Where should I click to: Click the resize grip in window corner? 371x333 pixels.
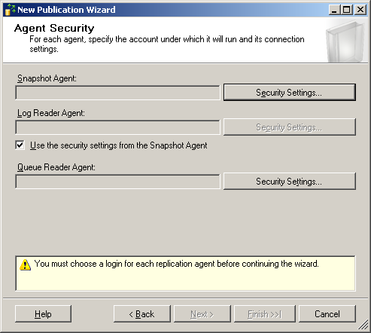tap(363, 325)
